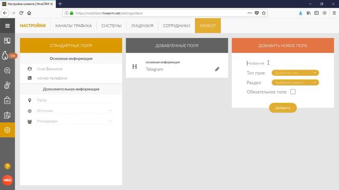Click the Telegram field name text
The image size is (339, 190).
tap(154, 69)
